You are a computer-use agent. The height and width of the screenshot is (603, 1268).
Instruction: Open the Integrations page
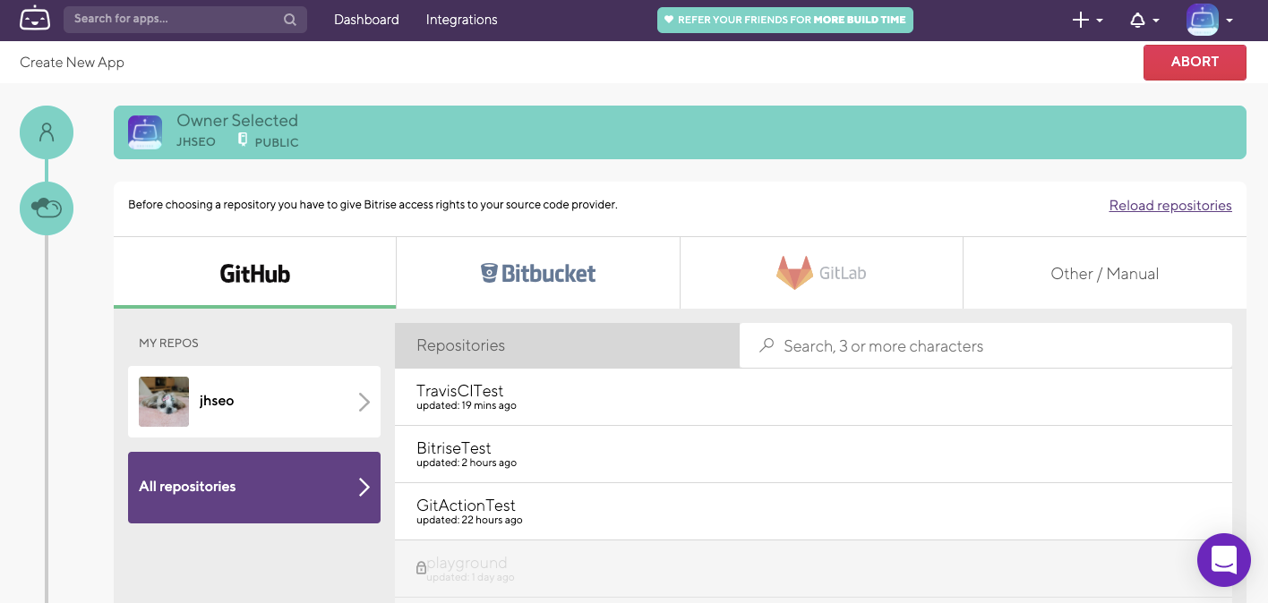coord(461,20)
